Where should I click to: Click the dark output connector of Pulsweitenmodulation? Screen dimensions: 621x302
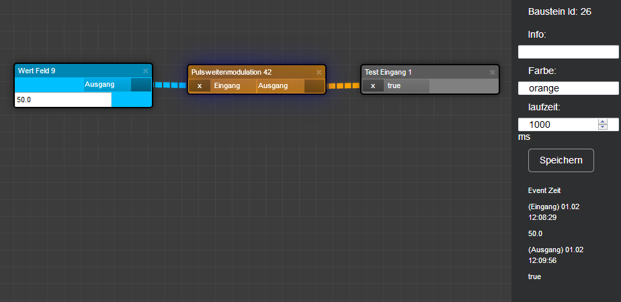point(315,86)
